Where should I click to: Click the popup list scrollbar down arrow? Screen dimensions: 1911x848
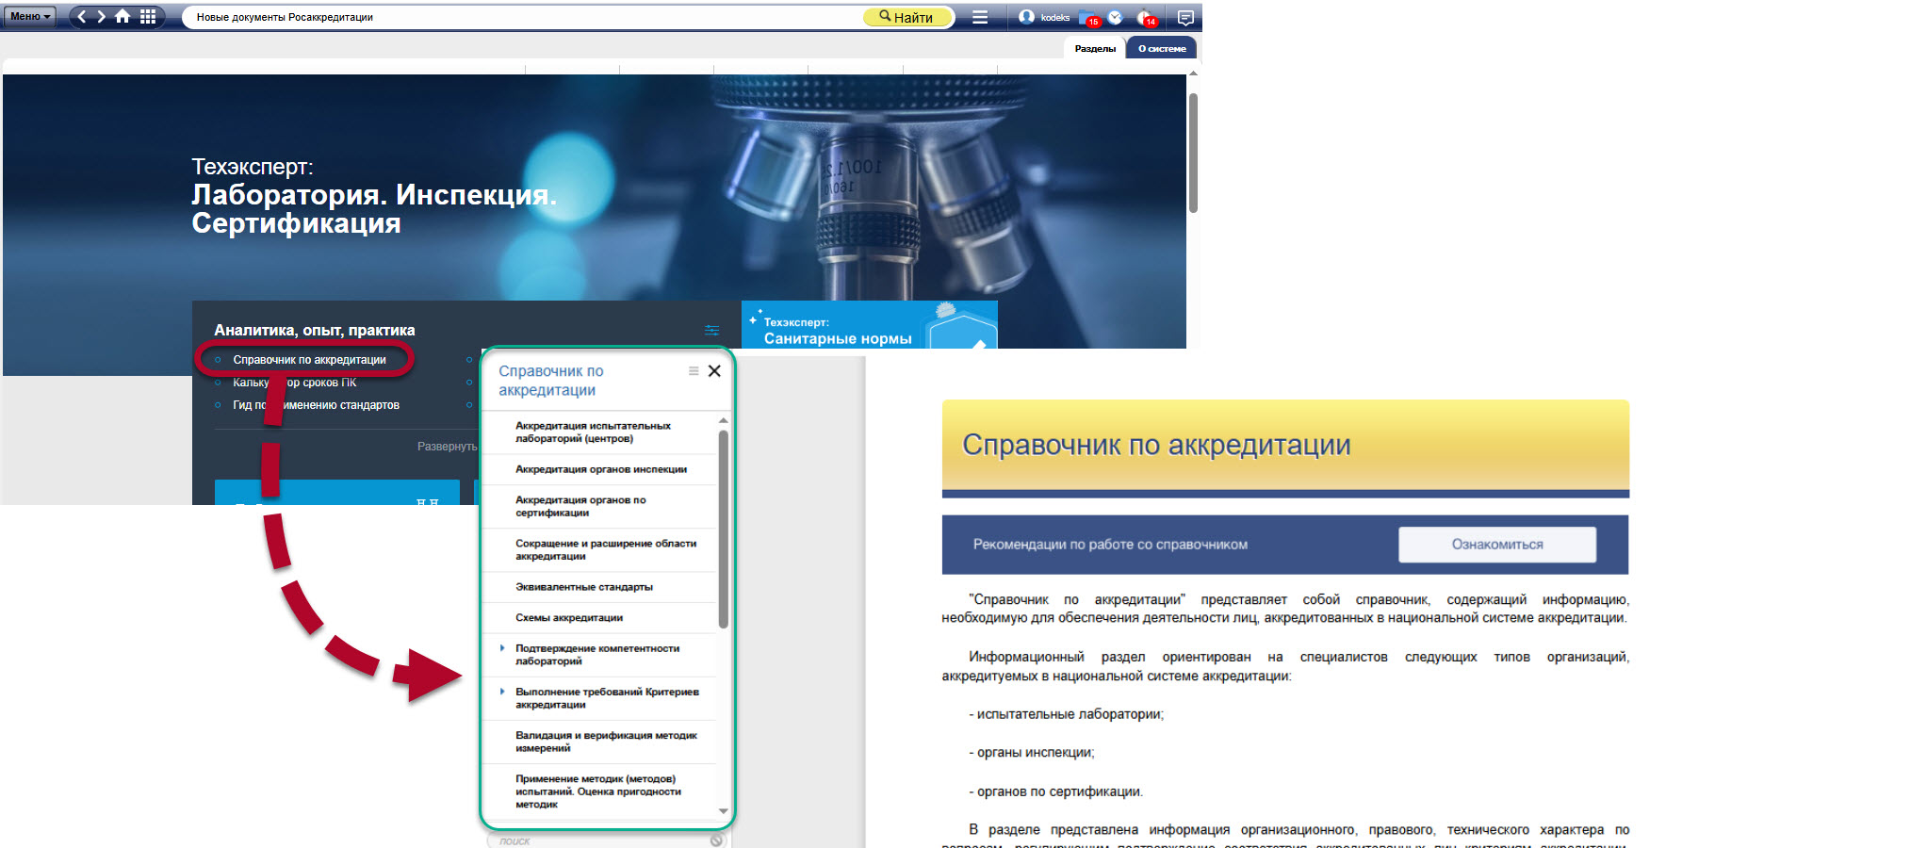[723, 810]
